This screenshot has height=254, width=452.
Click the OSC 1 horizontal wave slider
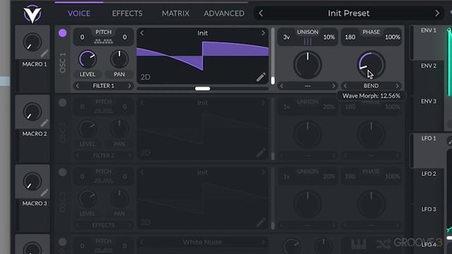pyautogui.click(x=203, y=88)
